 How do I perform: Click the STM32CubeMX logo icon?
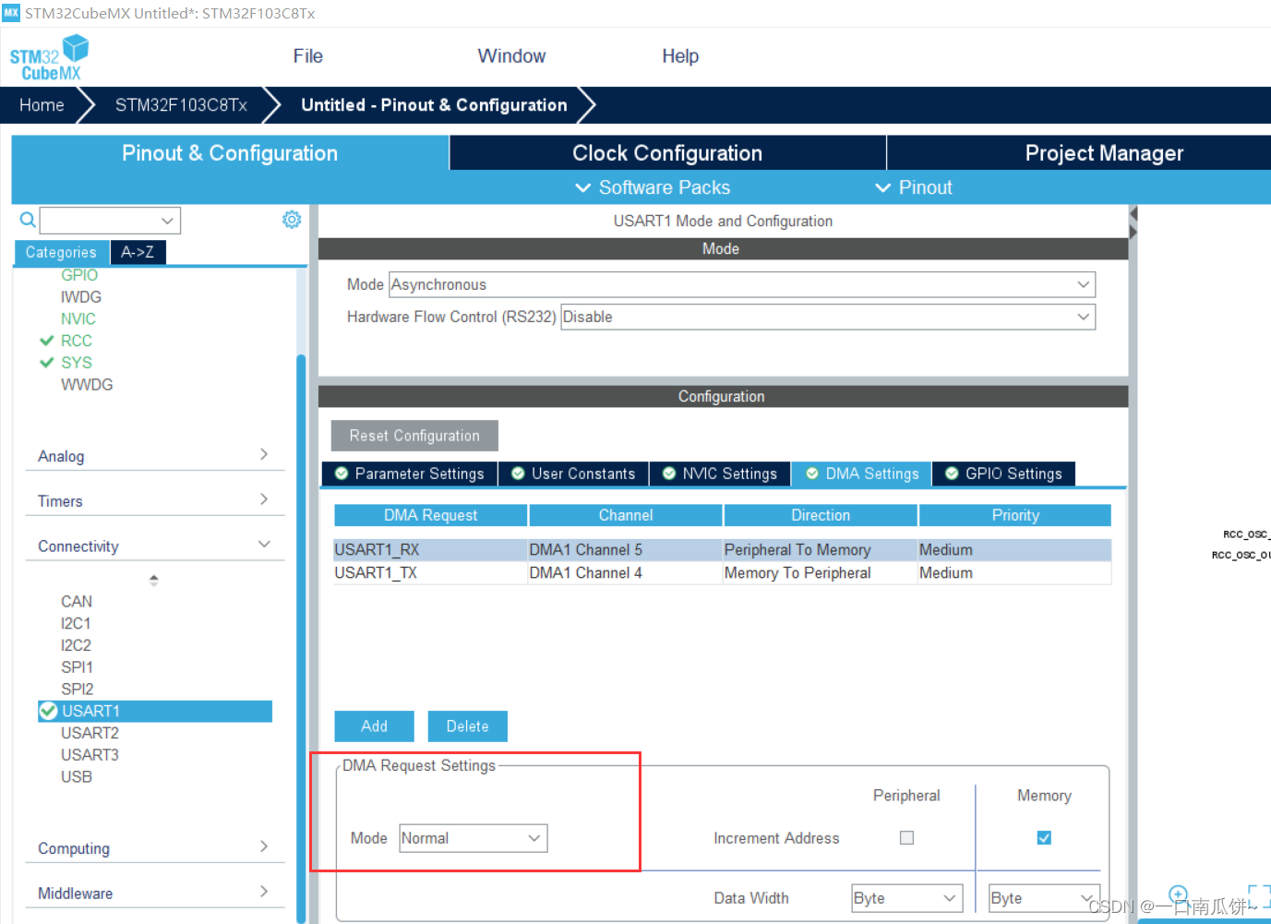pos(49,57)
